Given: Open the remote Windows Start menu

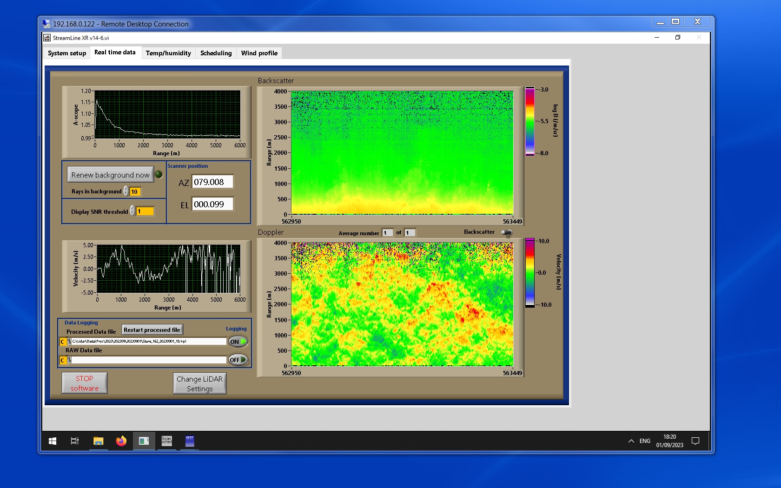Looking at the screenshot, I should tap(53, 441).
